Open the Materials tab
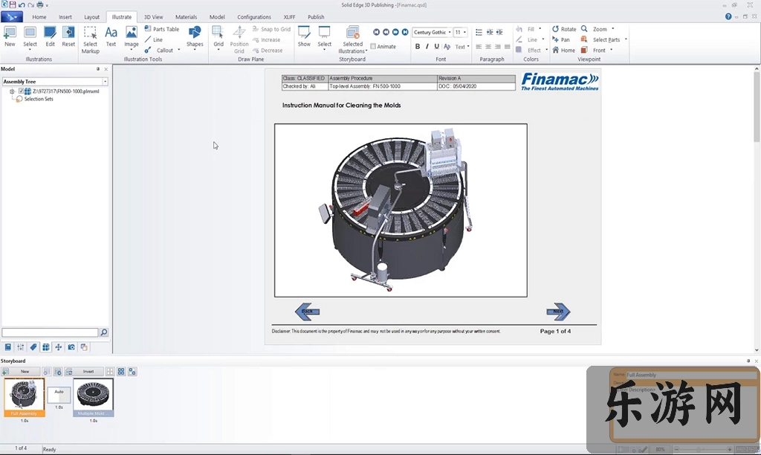 [186, 17]
